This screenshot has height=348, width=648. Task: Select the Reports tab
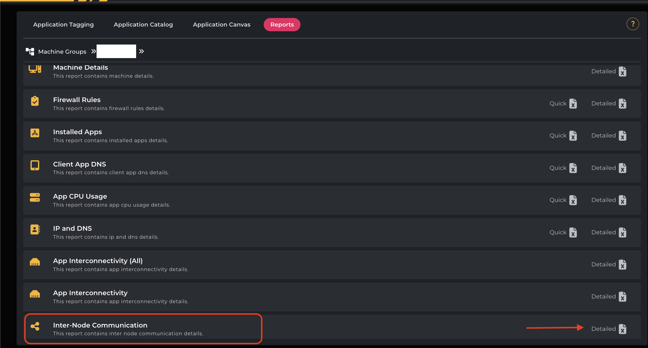pyautogui.click(x=282, y=25)
